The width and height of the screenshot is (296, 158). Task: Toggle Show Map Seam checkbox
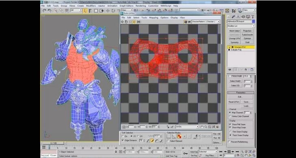tap(230, 128)
